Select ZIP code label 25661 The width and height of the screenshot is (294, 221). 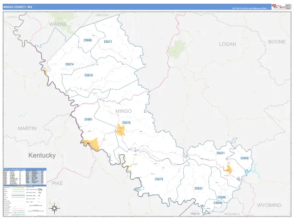click(88, 119)
